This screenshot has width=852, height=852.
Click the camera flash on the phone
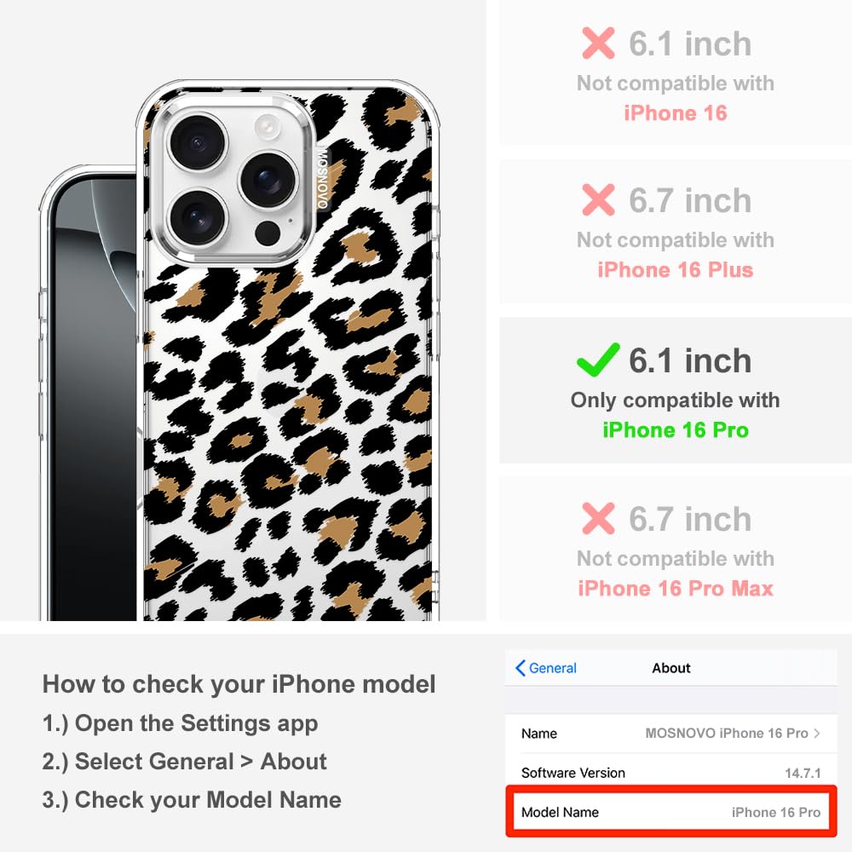pyautogui.click(x=268, y=127)
